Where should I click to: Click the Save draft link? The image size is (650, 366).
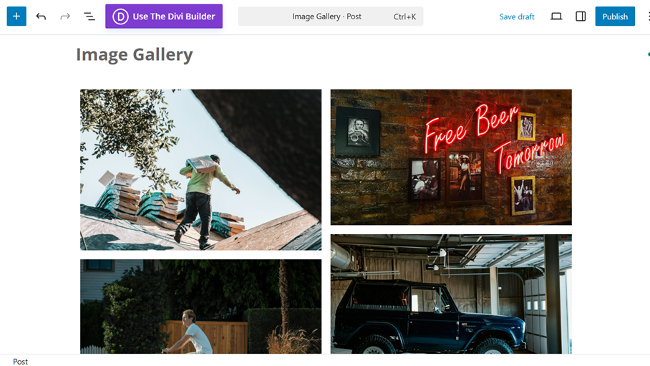pyautogui.click(x=517, y=16)
